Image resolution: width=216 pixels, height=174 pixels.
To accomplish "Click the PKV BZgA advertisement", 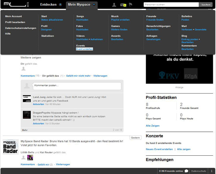I will pos(179,69).
